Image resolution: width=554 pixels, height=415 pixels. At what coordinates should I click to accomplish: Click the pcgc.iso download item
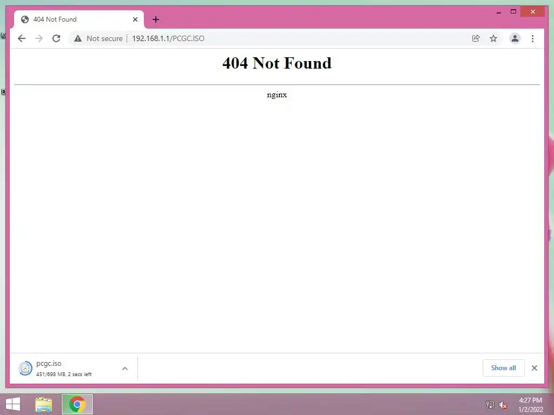[74, 369]
